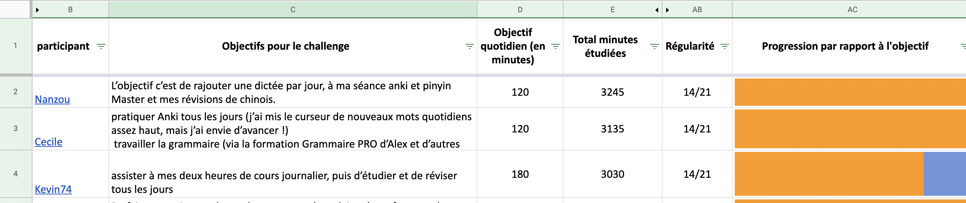Select column D header
Screen dimensions: 966x203
point(520,10)
